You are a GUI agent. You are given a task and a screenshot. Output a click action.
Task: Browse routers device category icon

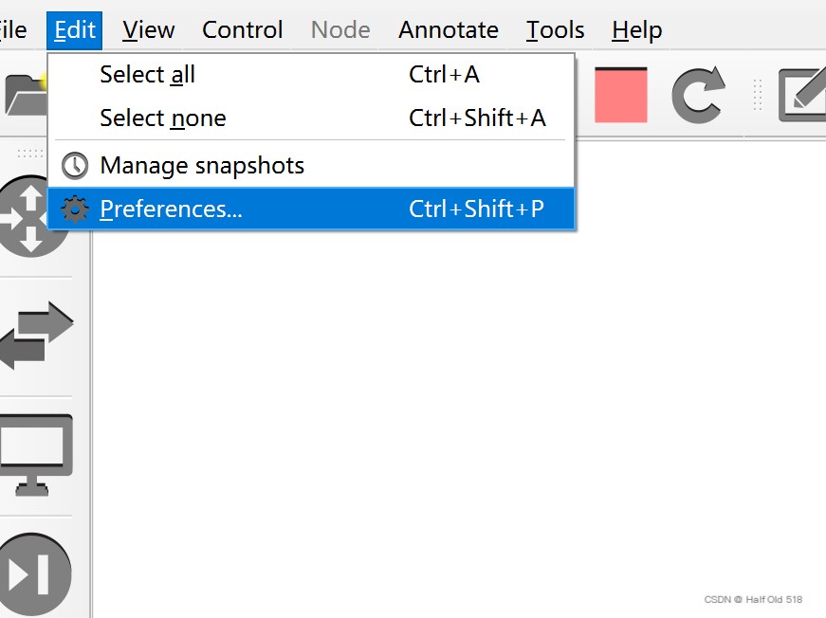point(31,216)
